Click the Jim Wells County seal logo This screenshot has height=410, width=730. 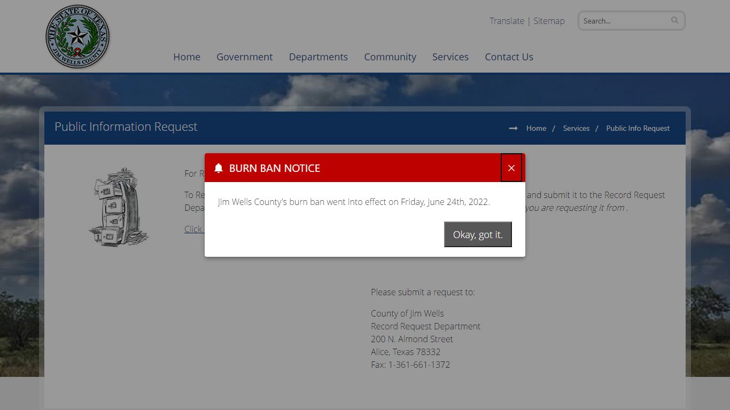point(77,37)
